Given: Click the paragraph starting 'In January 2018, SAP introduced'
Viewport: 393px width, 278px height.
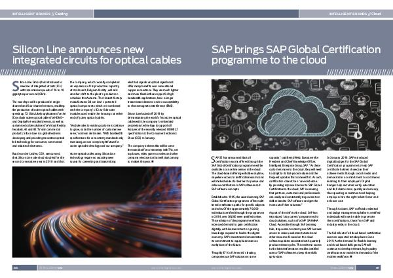Looking at the screenshot, I should coord(354,179).
